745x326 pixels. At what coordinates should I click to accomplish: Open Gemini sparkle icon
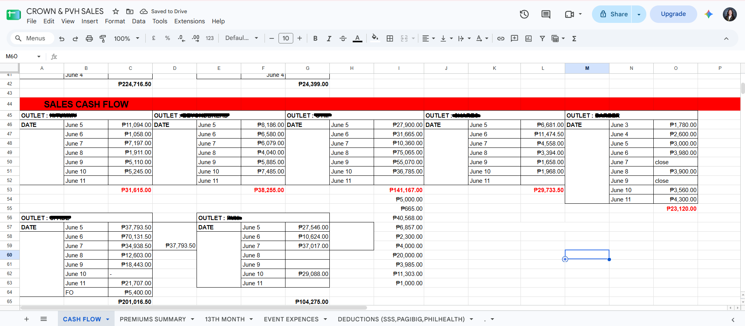[x=709, y=14]
